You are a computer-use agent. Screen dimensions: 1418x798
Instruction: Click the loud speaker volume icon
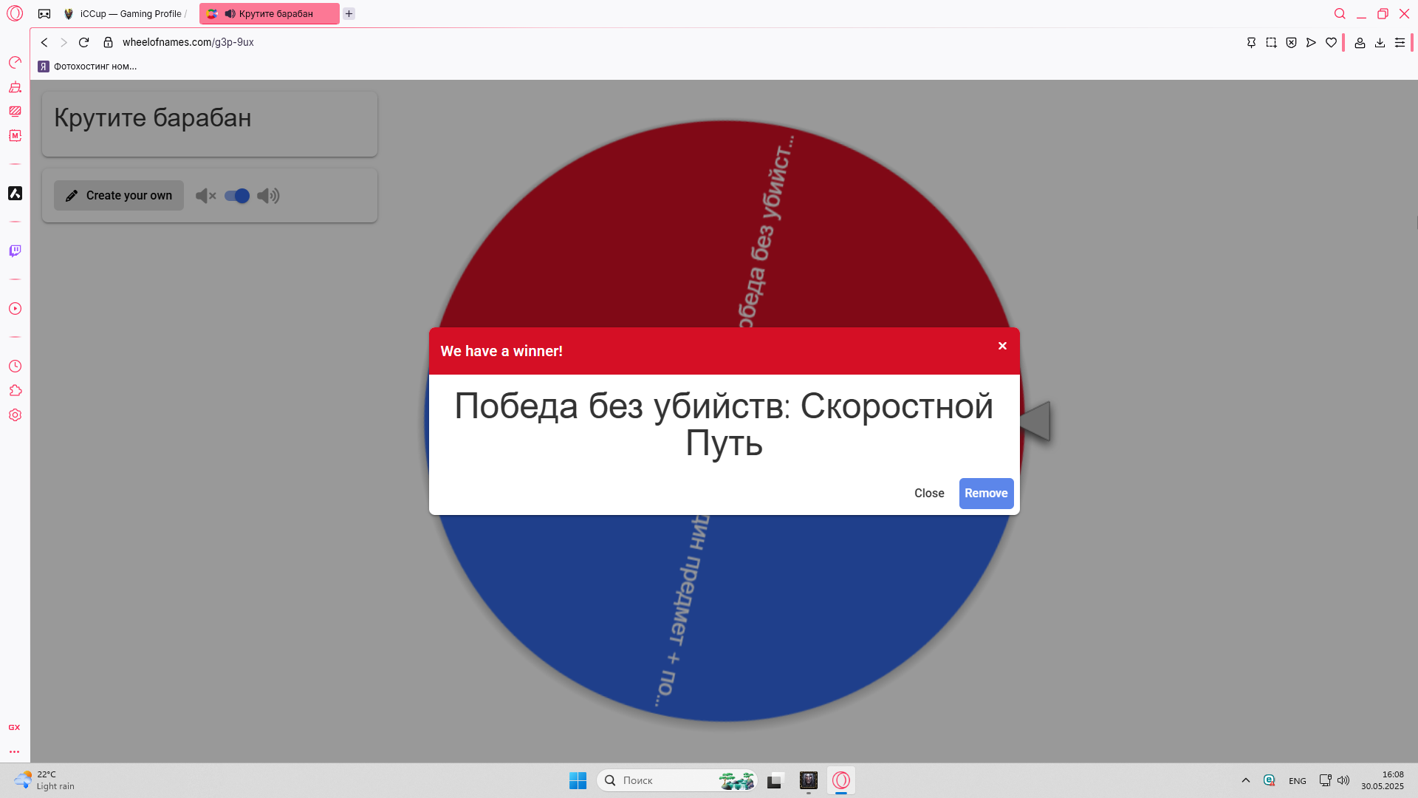pos(268,196)
